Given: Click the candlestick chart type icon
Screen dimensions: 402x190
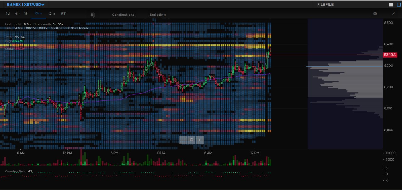Looking at the screenshot, I should [93, 14].
